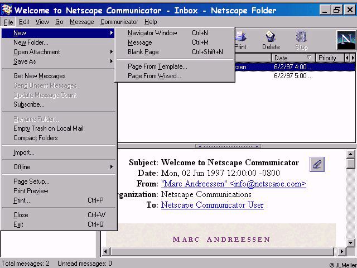357x268 pixels.
Task: Click message pane scroll up arrow
Action: point(351,155)
